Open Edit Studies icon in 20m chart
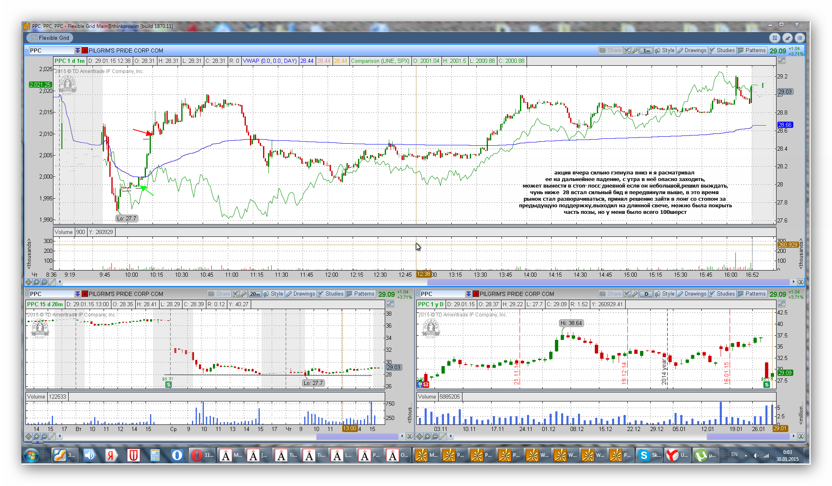832x486 pixels. pos(236,294)
